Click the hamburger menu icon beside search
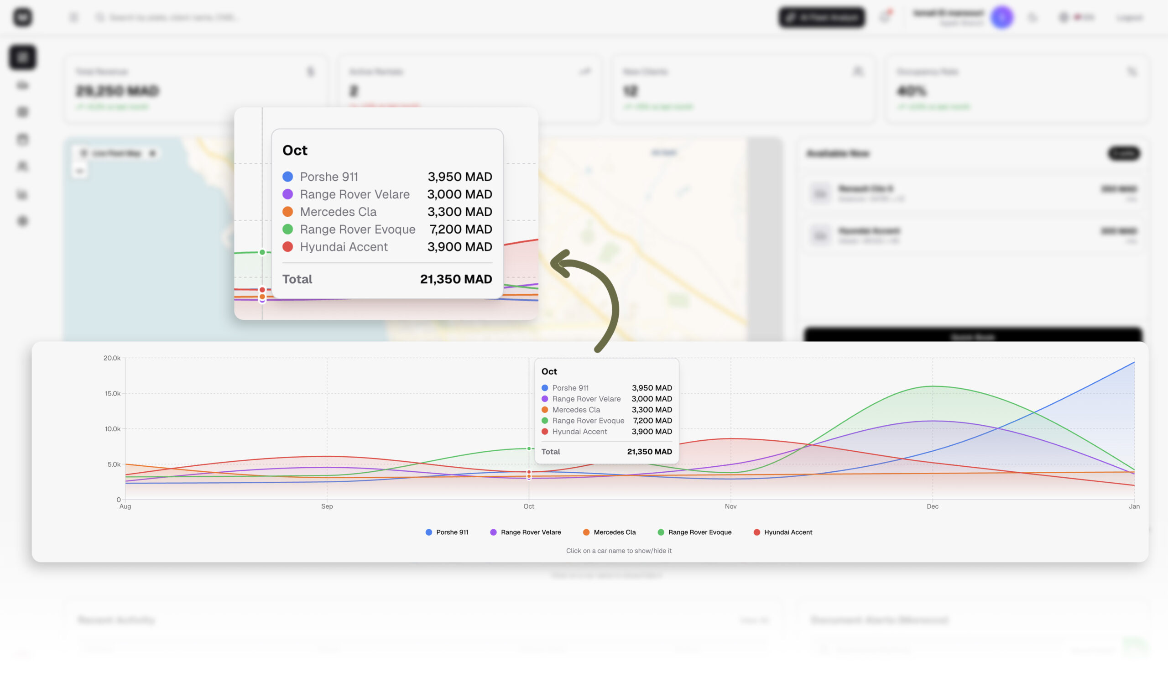The image size is (1168, 683). point(74,18)
